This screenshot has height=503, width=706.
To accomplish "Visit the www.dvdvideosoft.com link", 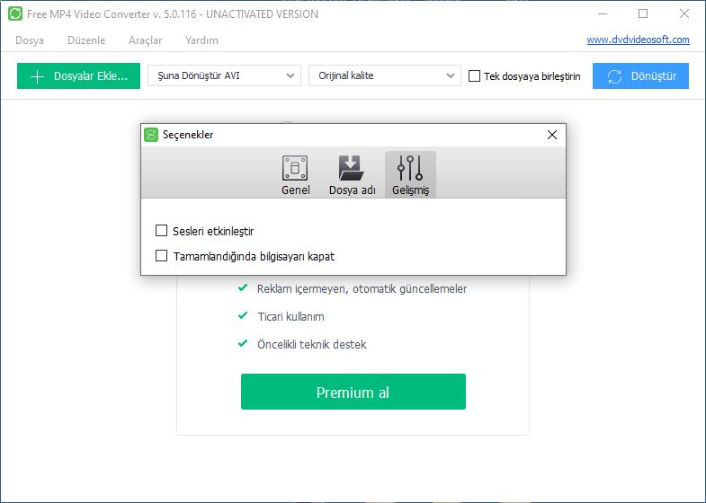I will tap(638, 40).
